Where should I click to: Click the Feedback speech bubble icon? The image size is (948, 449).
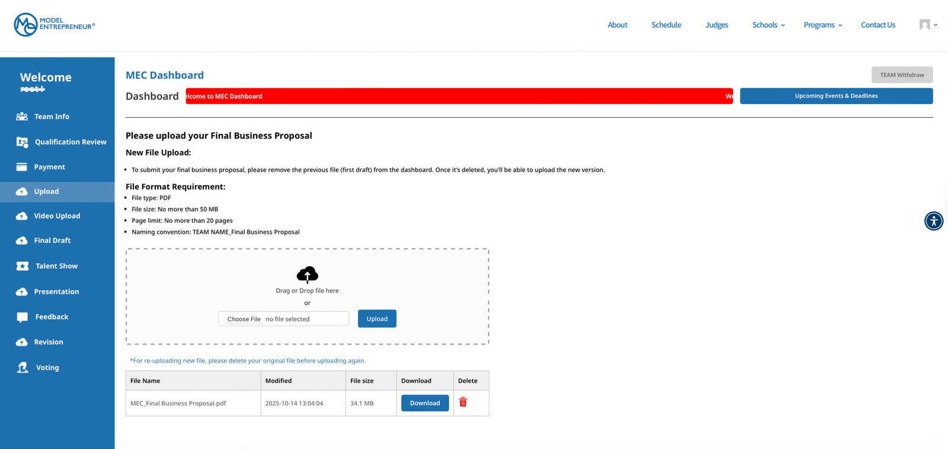click(x=23, y=317)
